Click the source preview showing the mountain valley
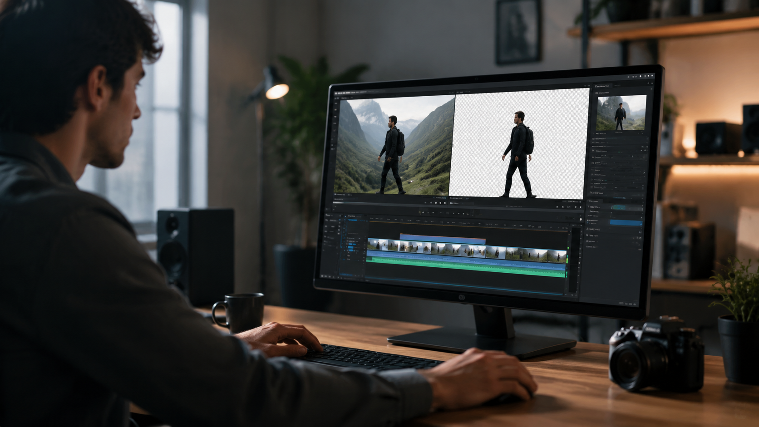 point(394,144)
